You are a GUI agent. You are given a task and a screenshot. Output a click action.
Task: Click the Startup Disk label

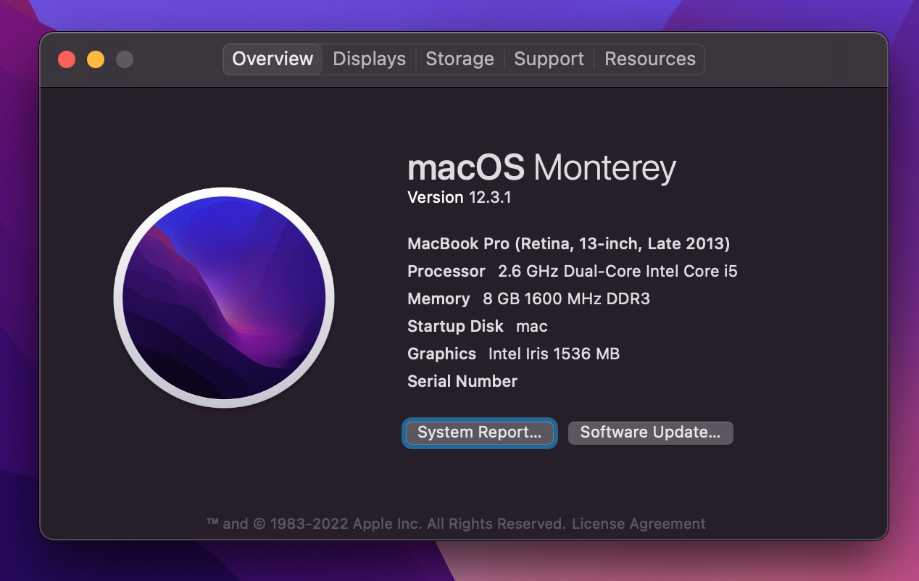click(x=455, y=327)
